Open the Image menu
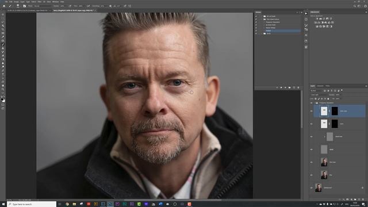Image resolution: width=368 pixels, height=207 pixels. pos(16,2)
